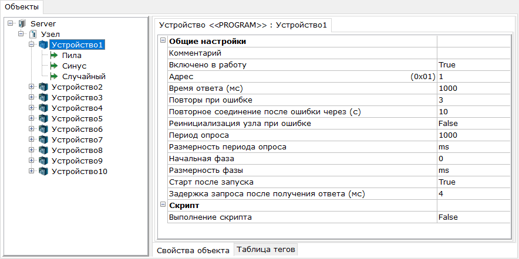Select the Случайный tag arrow icon

[x=54, y=76]
